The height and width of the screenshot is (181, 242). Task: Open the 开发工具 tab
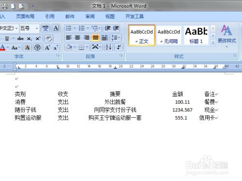[135, 16]
